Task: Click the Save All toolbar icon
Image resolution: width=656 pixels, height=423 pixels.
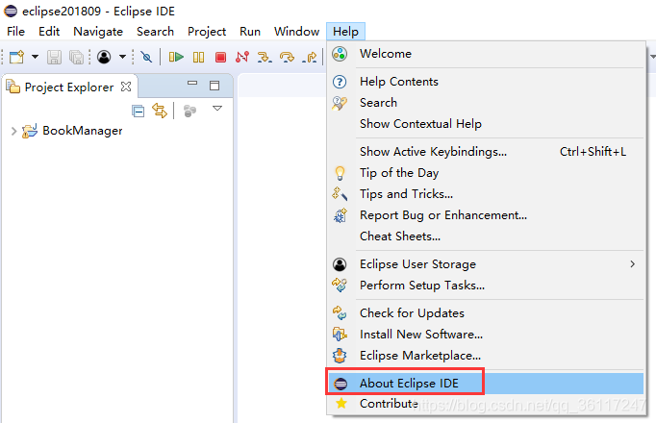Action: click(x=76, y=57)
